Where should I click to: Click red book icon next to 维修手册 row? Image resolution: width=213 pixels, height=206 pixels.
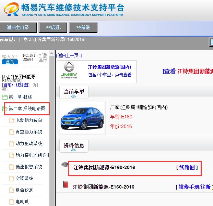pos(65,184)
